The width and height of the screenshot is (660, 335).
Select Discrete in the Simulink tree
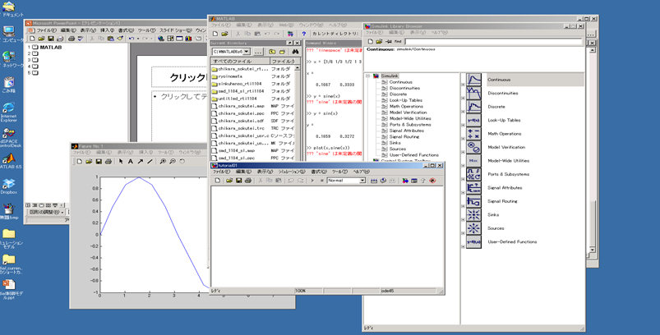pyautogui.click(x=398, y=94)
